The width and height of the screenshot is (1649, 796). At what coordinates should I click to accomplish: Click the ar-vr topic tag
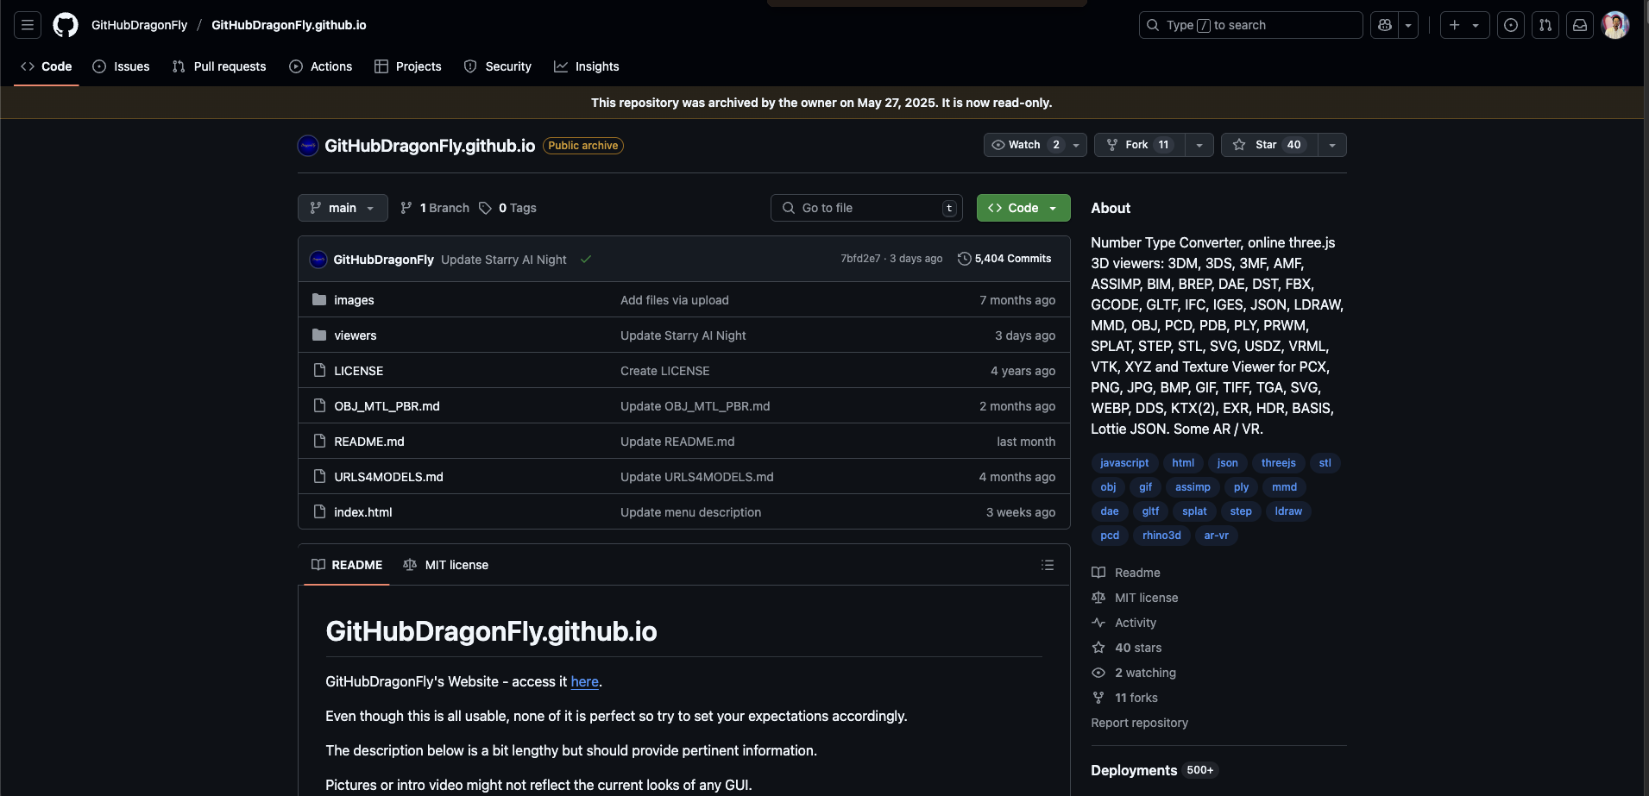tap(1217, 536)
